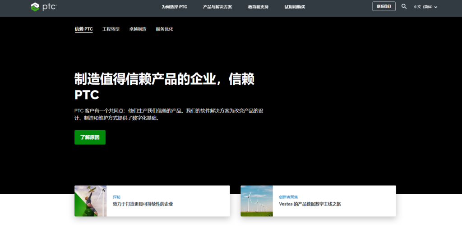This screenshot has height=228, width=462.
Task: Click the chevron arrow beside the language selector
Action: [x=436, y=7]
